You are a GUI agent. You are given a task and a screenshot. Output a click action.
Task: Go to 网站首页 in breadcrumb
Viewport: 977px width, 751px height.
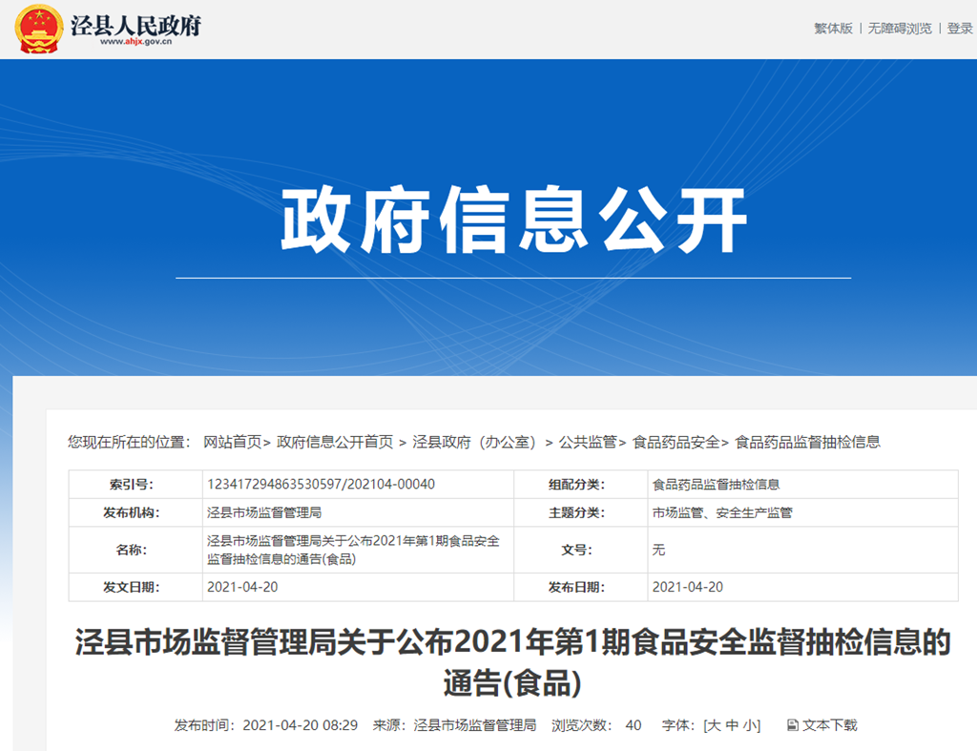point(232,442)
